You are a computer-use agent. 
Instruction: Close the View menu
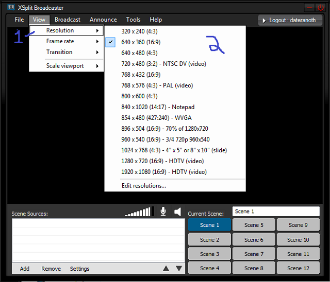(x=39, y=20)
